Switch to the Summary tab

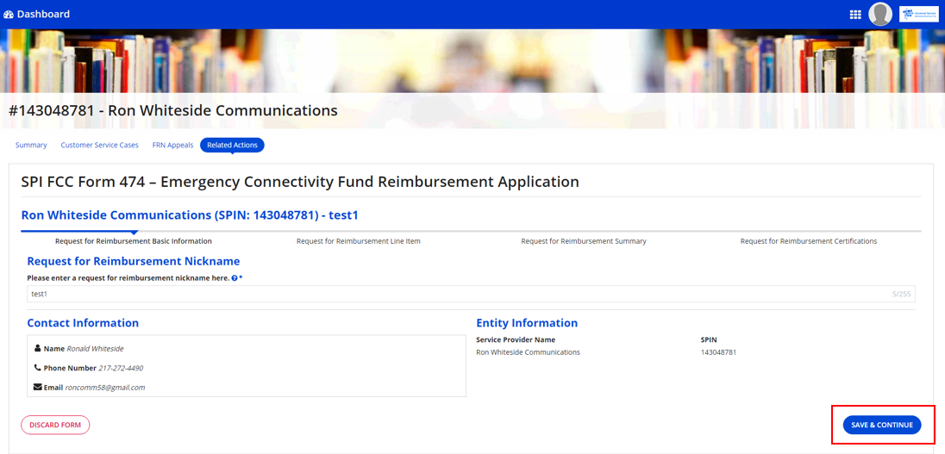tap(31, 146)
